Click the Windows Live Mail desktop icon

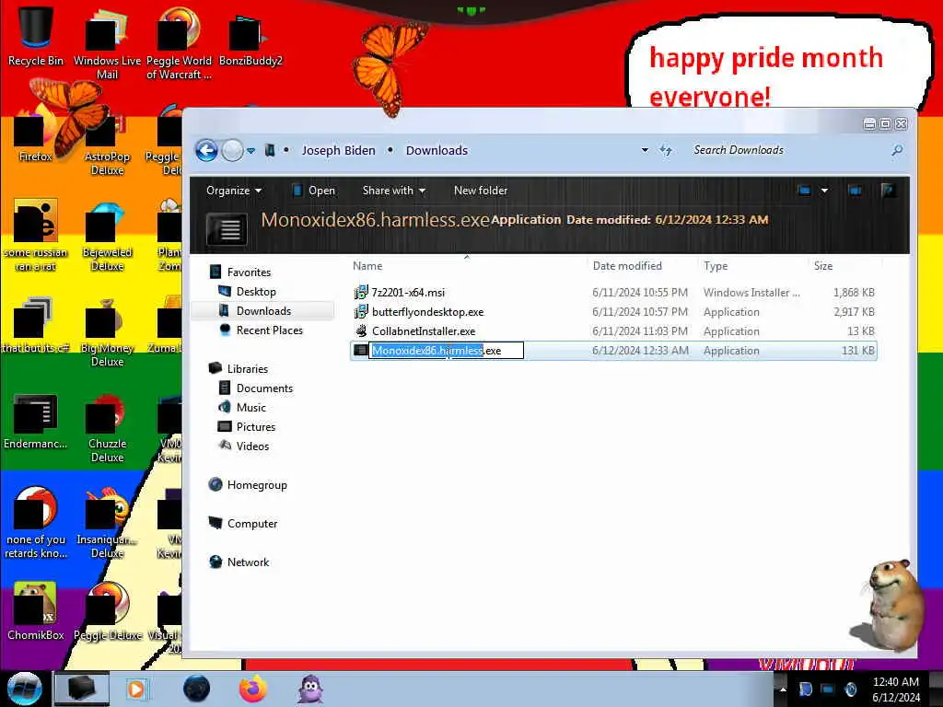coord(107,44)
